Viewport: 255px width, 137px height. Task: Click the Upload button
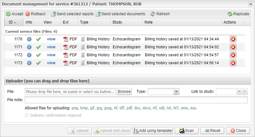coord(79,131)
